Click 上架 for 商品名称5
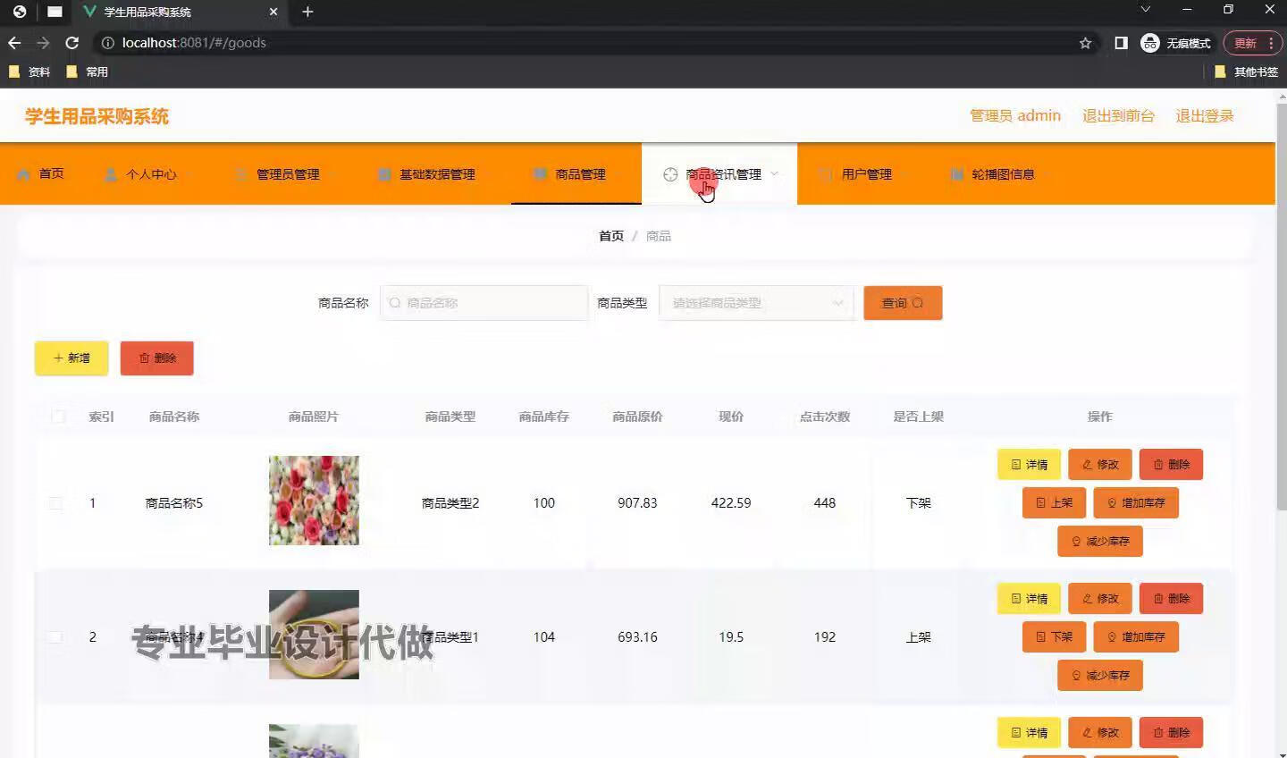 [1054, 503]
